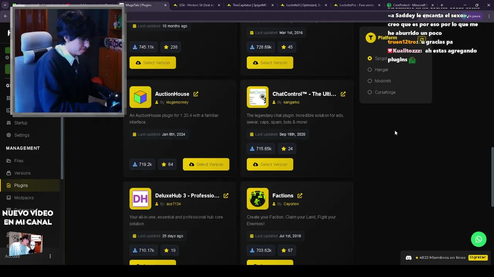
Task: Click the Plugins sidebar icon
Action: tap(8, 185)
